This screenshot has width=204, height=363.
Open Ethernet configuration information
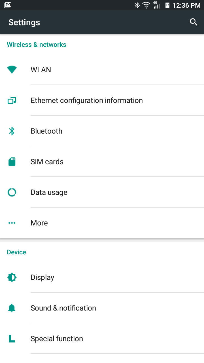tap(102, 100)
